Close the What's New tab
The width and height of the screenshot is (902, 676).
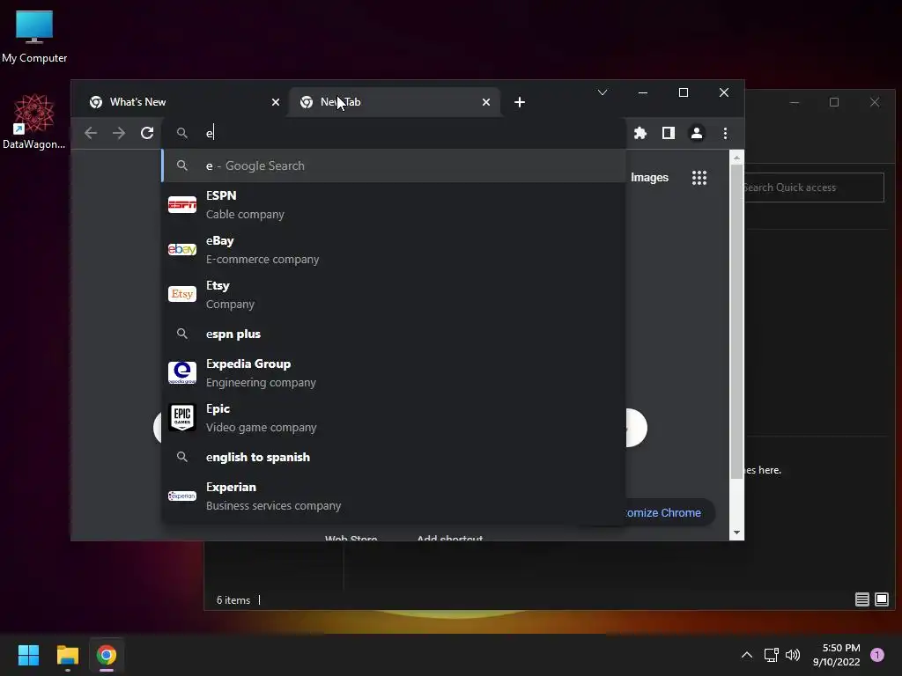(x=276, y=102)
